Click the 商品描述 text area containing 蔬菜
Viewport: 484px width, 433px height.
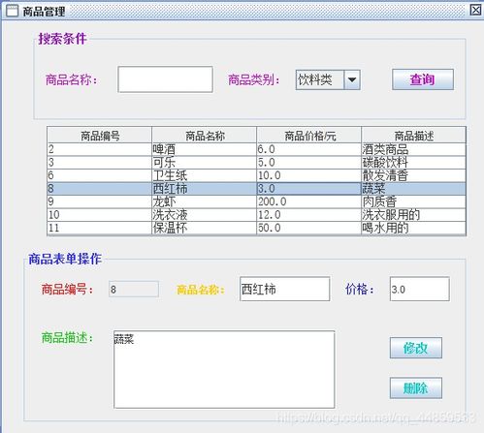224,369
